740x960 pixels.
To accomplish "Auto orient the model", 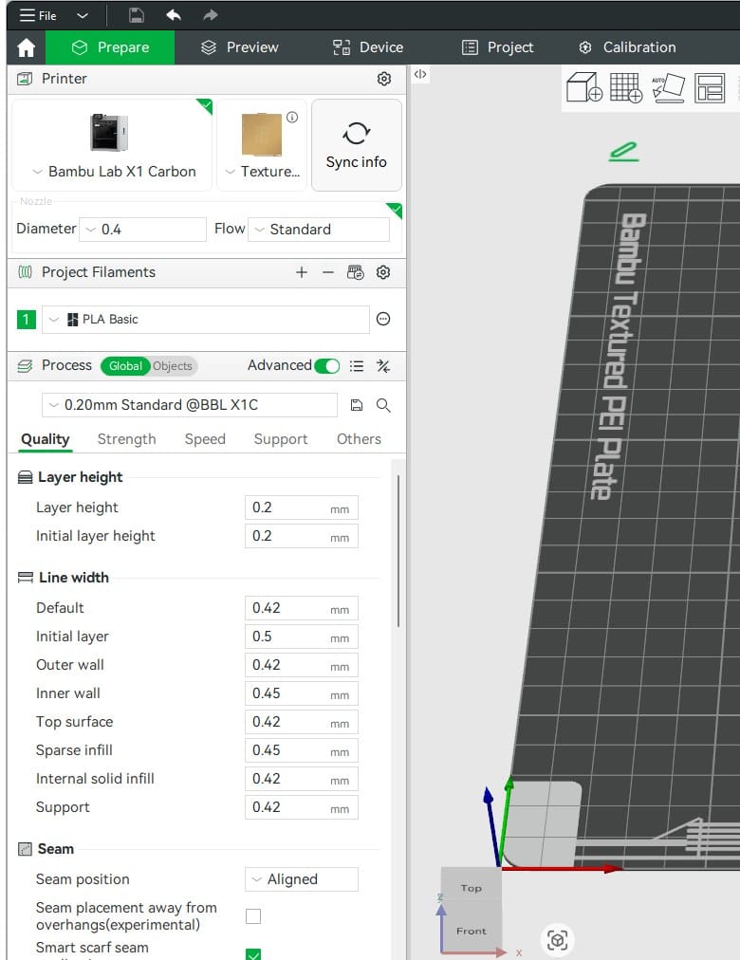I will point(669,87).
